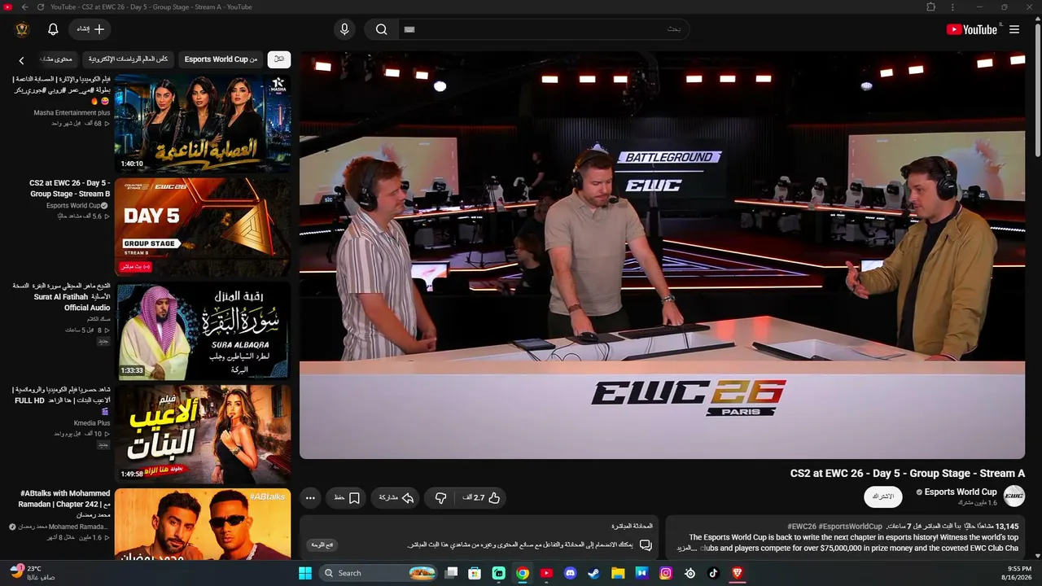
Task: Open the Create (plus) button
Action: coord(90,29)
